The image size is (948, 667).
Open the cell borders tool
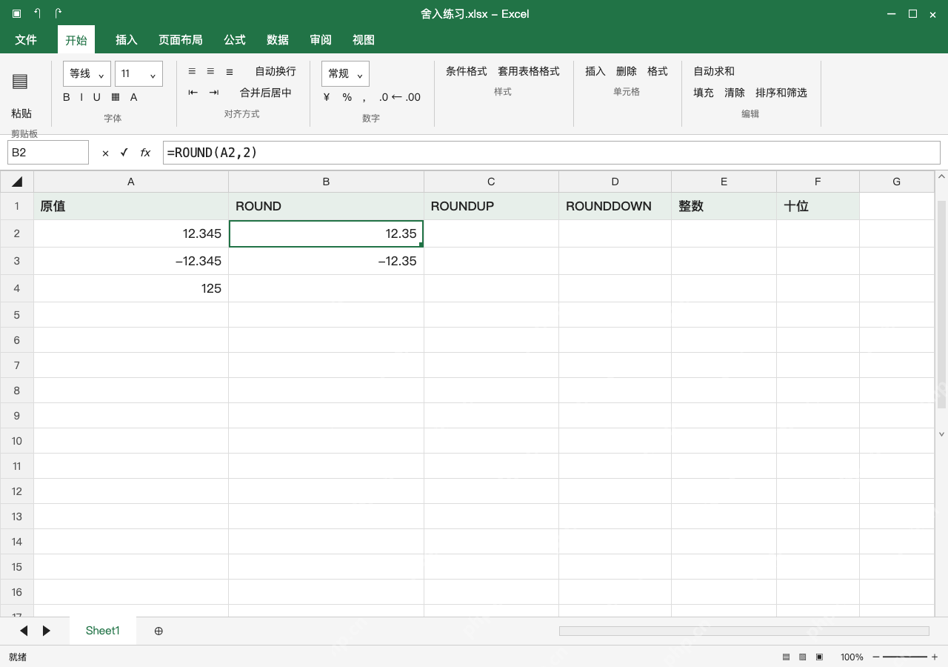click(x=116, y=97)
